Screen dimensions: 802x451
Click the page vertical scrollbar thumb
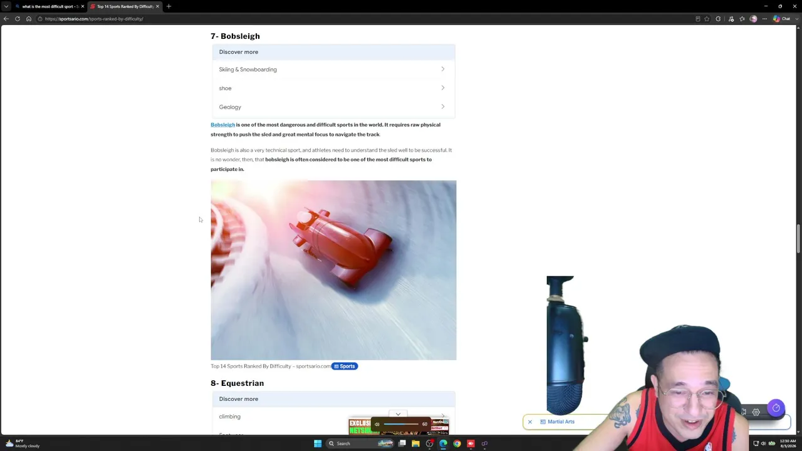tap(798, 239)
